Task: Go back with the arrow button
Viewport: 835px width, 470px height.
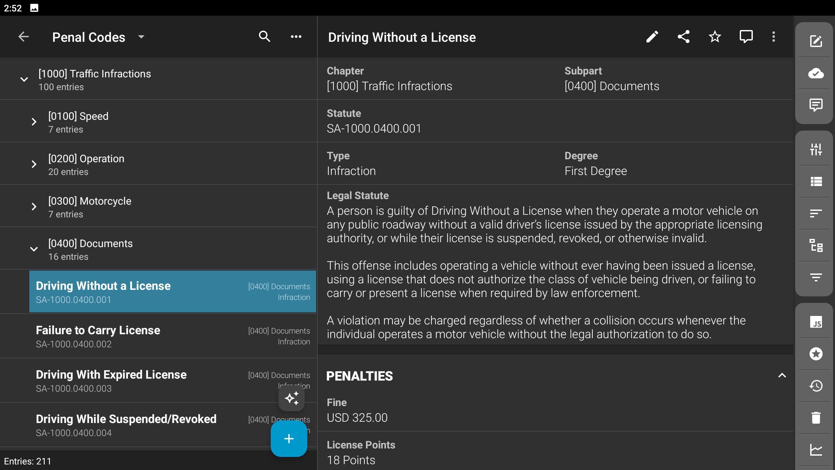Action: [23, 37]
